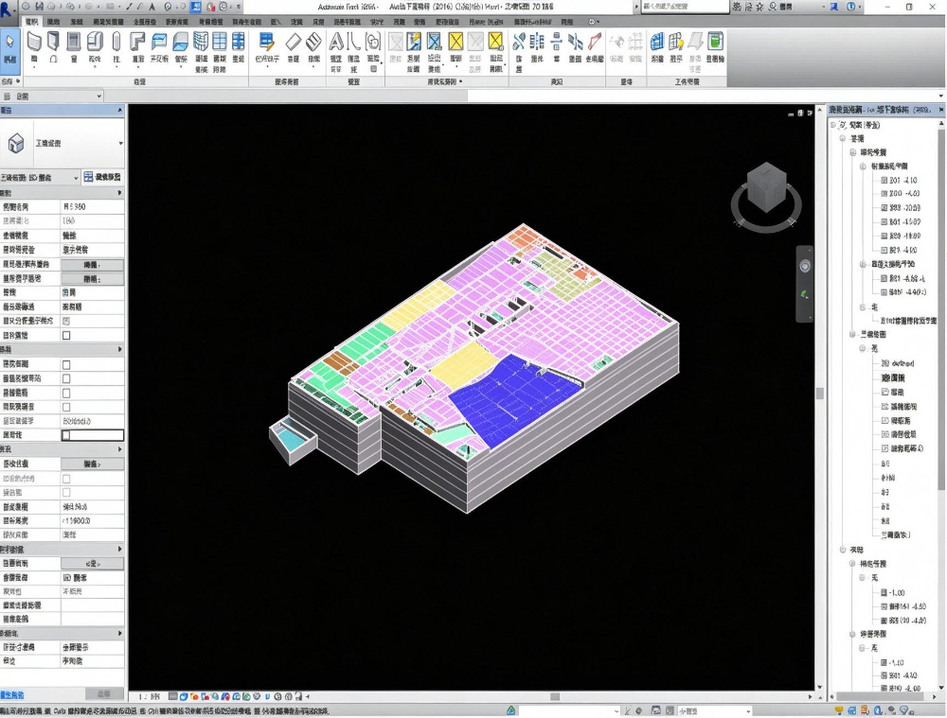947x718 pixels.
Task: Open the Model Text tool
Action: pos(336,51)
